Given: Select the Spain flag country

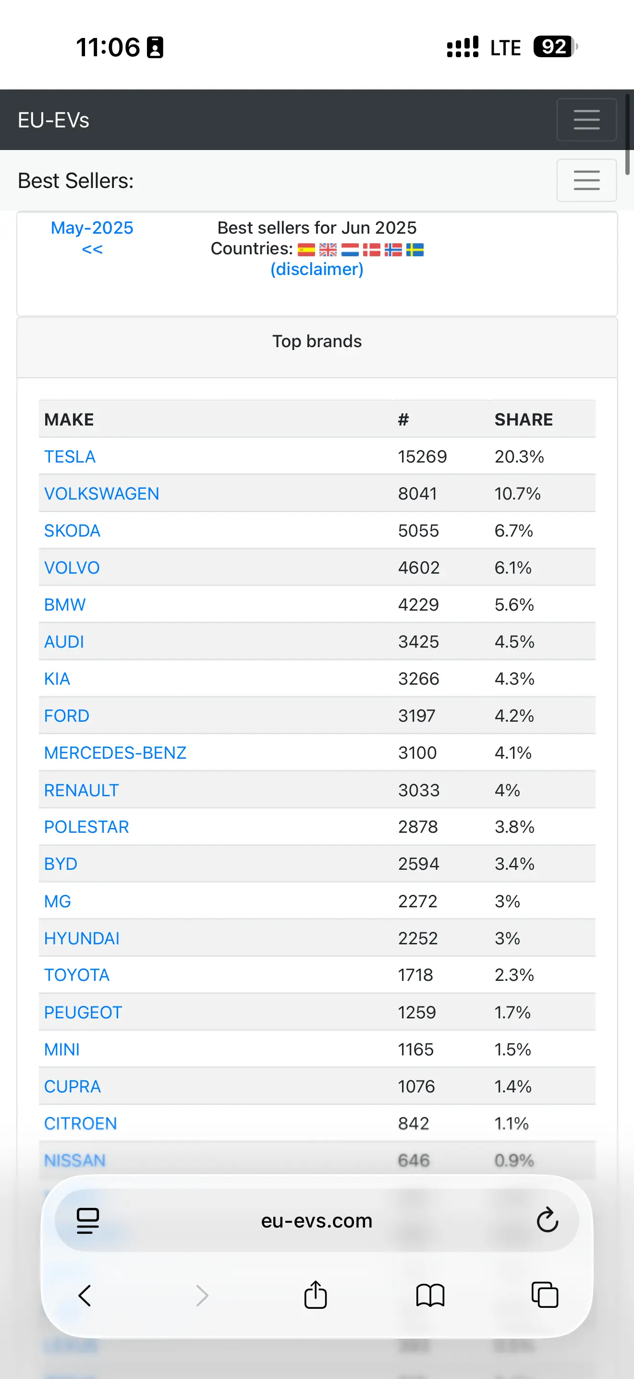Looking at the screenshot, I should pos(306,250).
